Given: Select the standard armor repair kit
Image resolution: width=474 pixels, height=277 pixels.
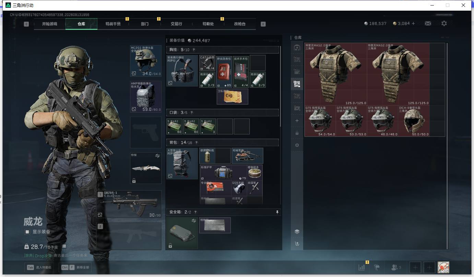Looking at the screenshot, I should (223, 173).
